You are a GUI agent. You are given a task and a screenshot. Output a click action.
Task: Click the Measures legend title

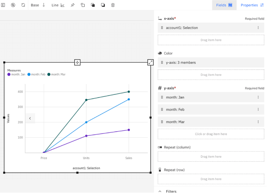14,70
